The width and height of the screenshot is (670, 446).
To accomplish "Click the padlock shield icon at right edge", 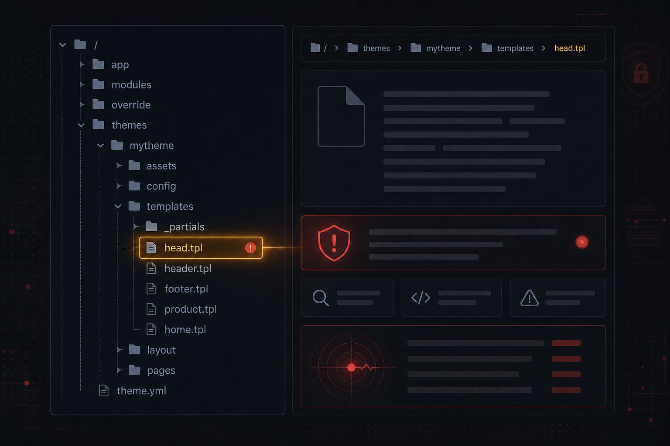I will pyautogui.click(x=641, y=74).
